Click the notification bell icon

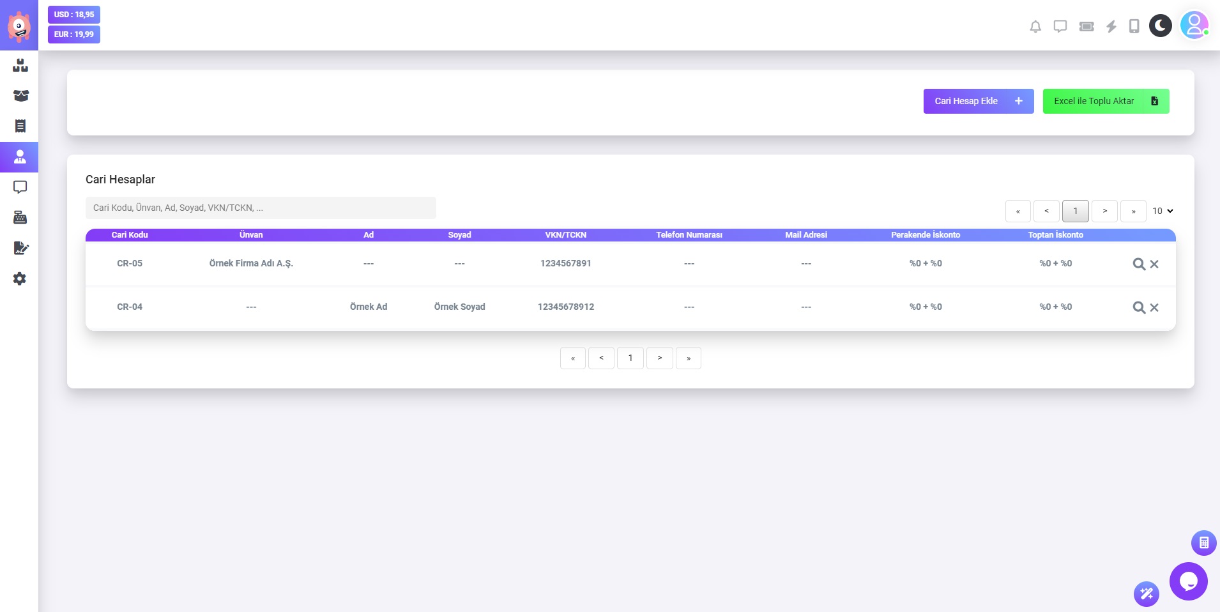pos(1035,26)
